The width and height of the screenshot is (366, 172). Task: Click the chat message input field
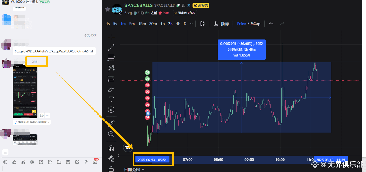pos(51,169)
